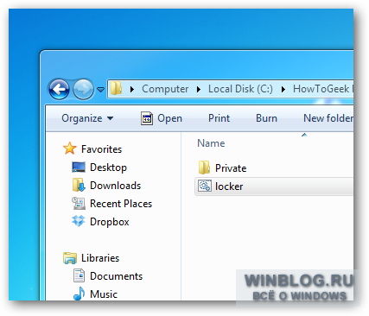Select HowToGeek folder in breadcrumb

[323, 89]
